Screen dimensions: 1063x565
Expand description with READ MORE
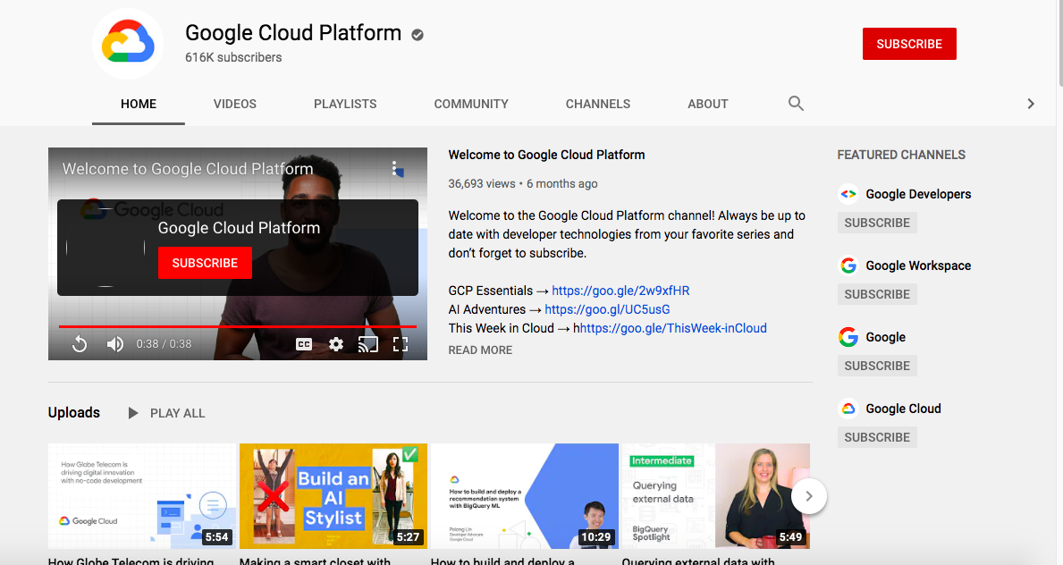tap(480, 350)
